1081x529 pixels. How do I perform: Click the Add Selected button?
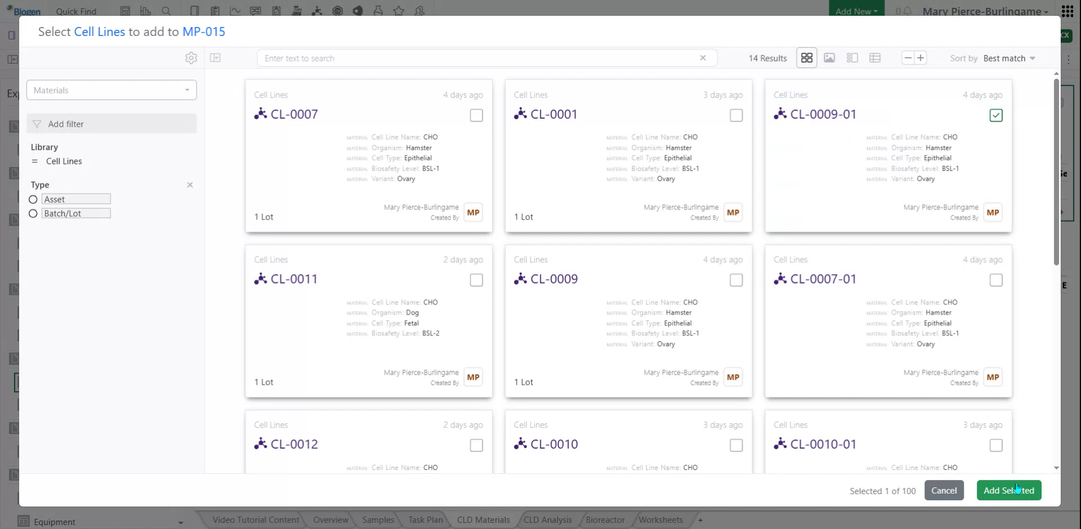click(1008, 490)
